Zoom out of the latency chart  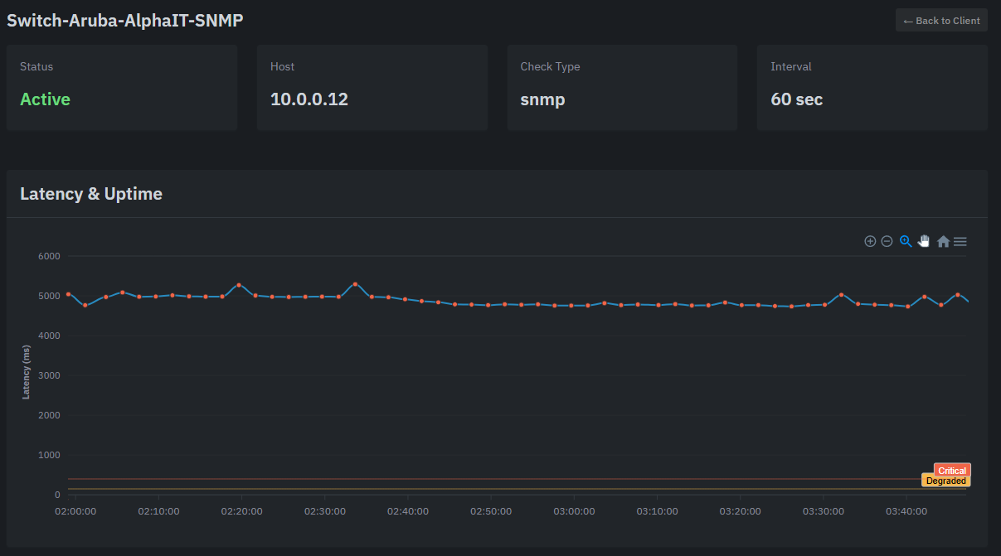887,241
